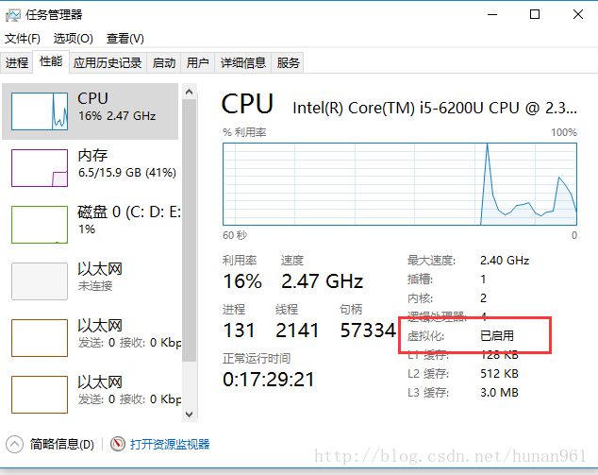Open the 选项(O) menu
Image resolution: width=598 pixels, height=475 pixels.
pos(73,39)
